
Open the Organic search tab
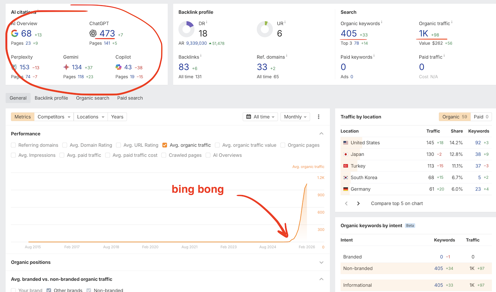(x=93, y=98)
